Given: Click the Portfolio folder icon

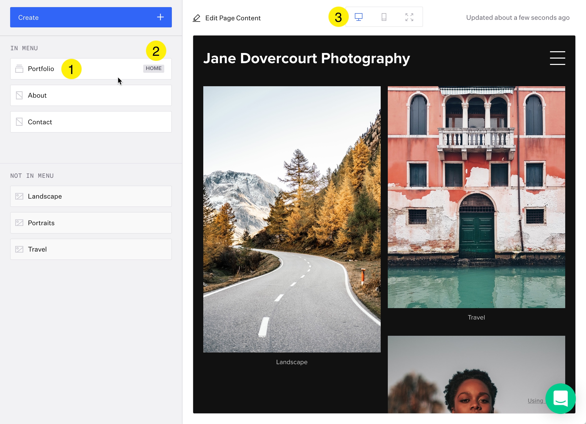Looking at the screenshot, I should (x=19, y=69).
